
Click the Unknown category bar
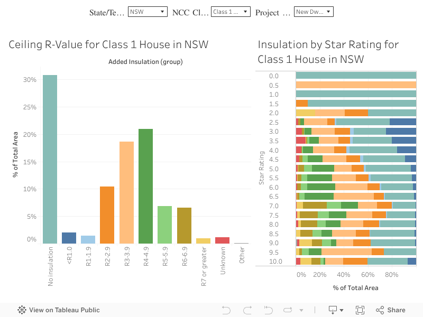(x=223, y=241)
